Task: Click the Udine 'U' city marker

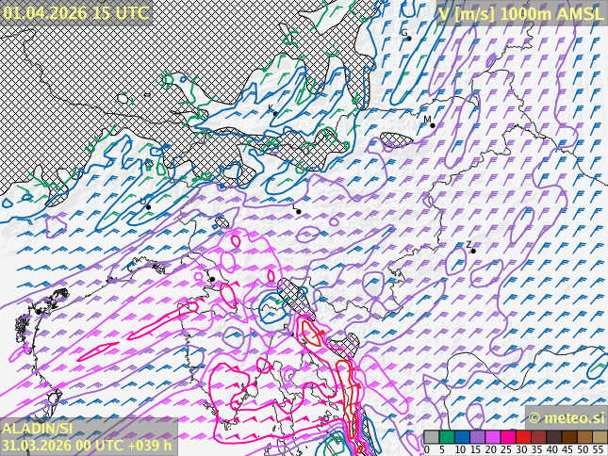Action: (148, 206)
